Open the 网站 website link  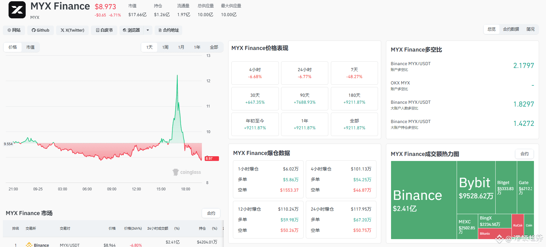14,30
